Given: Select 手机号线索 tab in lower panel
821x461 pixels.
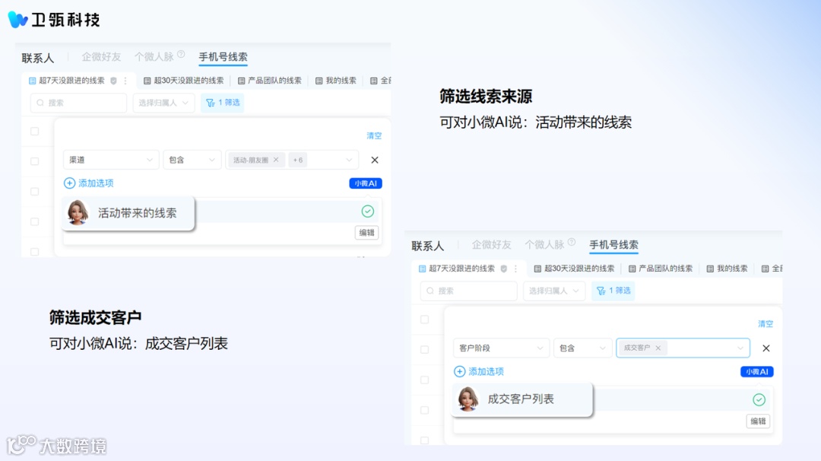Looking at the screenshot, I should (x=613, y=245).
